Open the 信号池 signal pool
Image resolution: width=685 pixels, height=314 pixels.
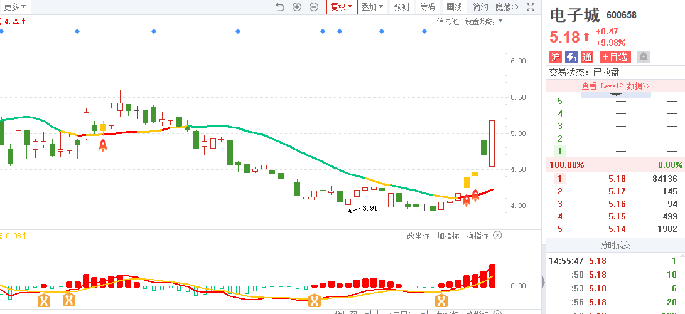(448, 21)
